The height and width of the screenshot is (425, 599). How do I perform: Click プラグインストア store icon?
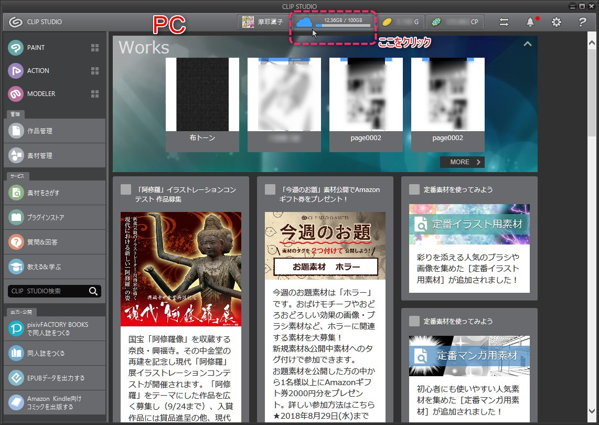16,217
